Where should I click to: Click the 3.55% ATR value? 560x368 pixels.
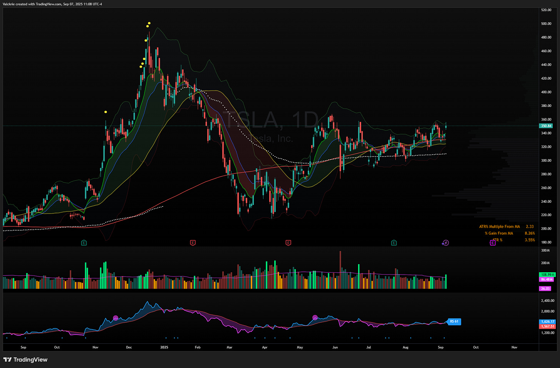530,240
